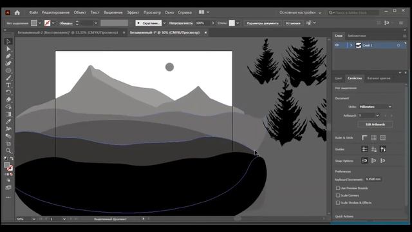
Task: Switch to the Библиотеки panel tab
Action: pos(357,36)
